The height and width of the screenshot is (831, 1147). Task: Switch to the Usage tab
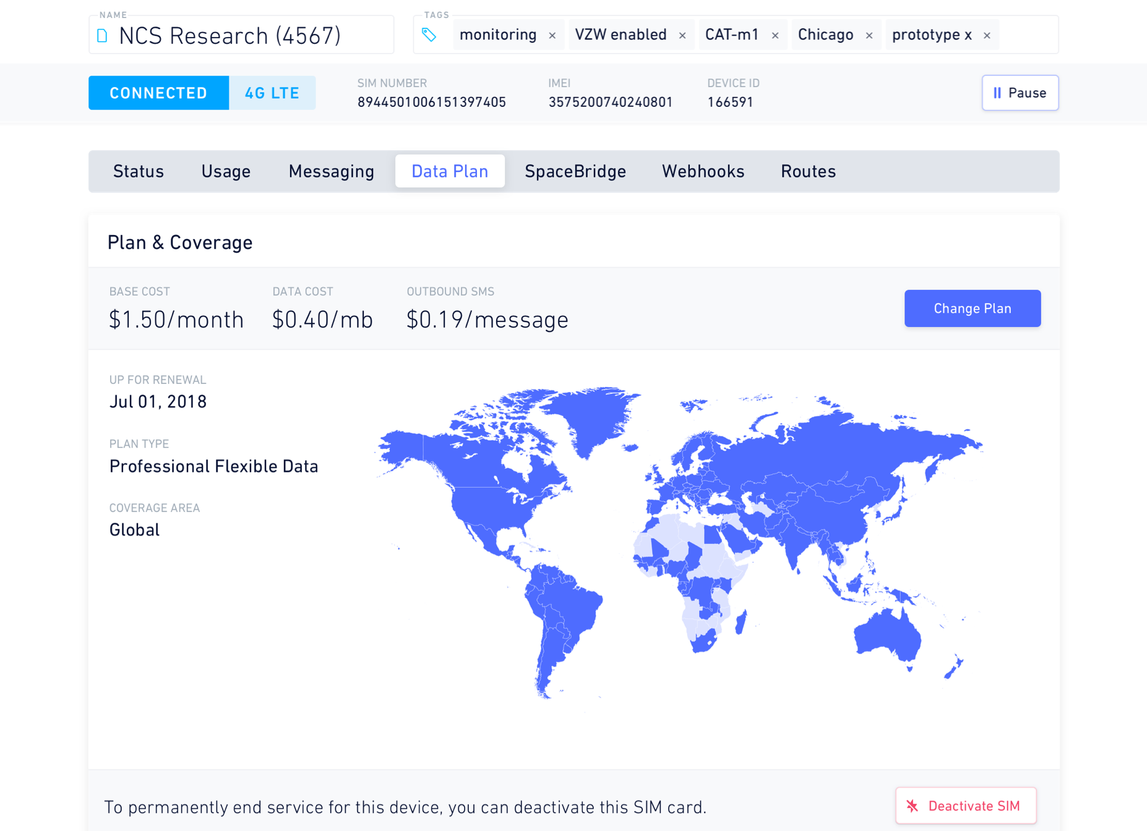225,171
